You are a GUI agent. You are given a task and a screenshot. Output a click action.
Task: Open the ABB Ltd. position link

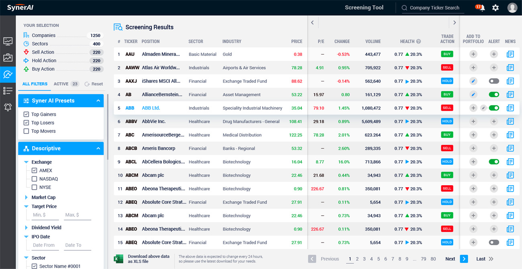click(x=151, y=108)
